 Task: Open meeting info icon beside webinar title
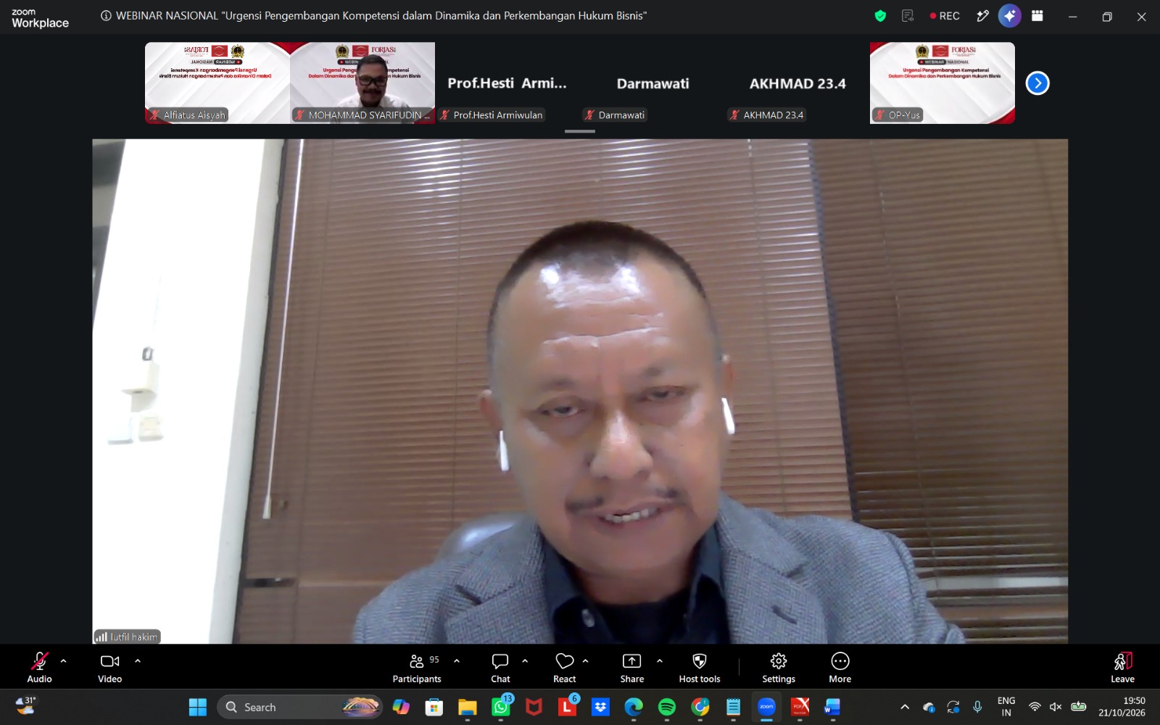106,15
